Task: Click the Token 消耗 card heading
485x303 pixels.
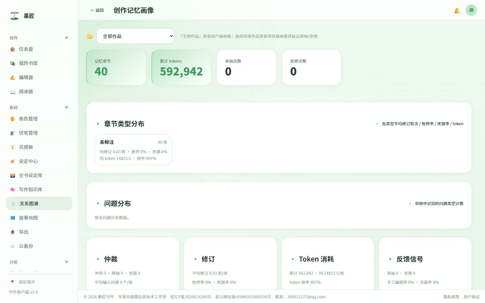Action: [316, 259]
